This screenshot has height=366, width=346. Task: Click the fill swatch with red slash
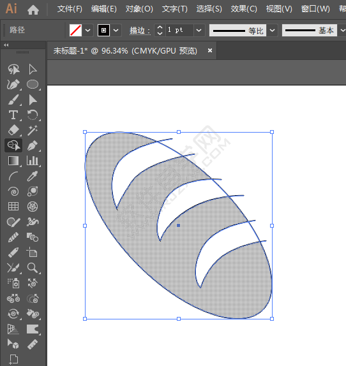(x=76, y=31)
